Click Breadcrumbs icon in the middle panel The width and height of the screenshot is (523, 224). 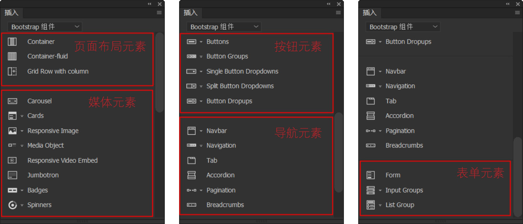pyautogui.click(x=191, y=205)
